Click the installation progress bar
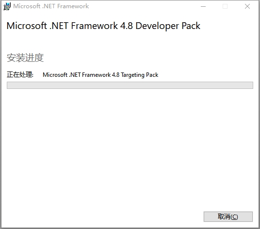The width and height of the screenshot is (260, 229). coord(130,85)
